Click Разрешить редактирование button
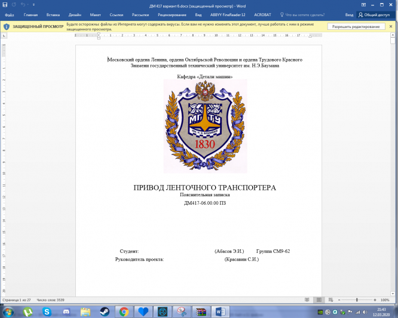 [x=356, y=27]
